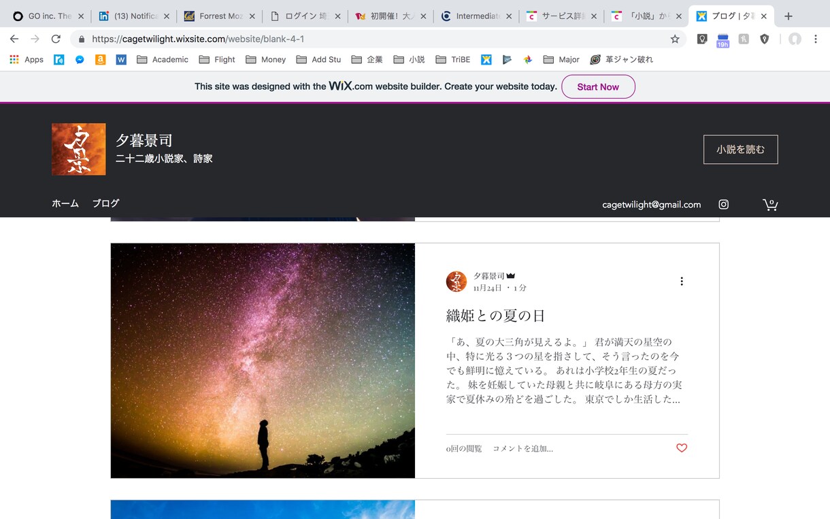Open the colorful pinwheel bookmark icon

(x=527, y=60)
